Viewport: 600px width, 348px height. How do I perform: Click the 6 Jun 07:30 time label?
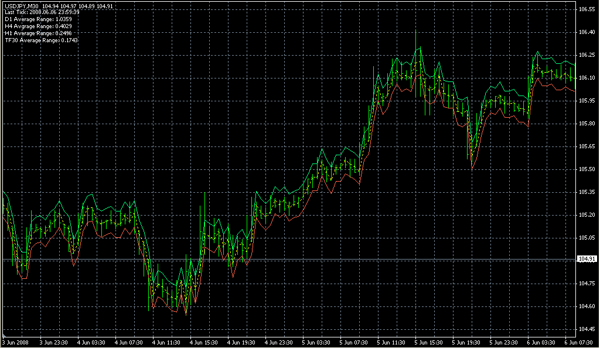click(x=579, y=342)
